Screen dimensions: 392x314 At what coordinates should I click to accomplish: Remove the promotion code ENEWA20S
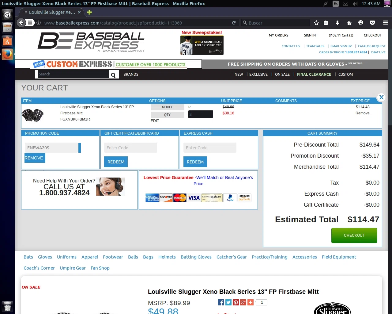(35, 158)
